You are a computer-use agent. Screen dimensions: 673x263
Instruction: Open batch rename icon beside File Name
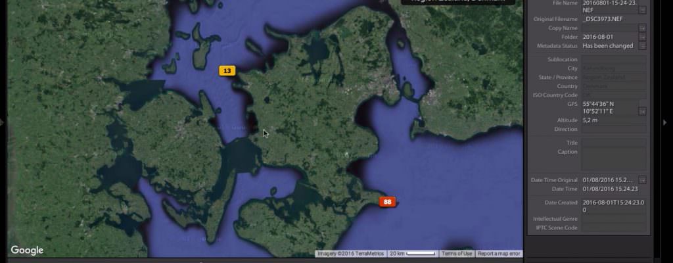coord(642,10)
